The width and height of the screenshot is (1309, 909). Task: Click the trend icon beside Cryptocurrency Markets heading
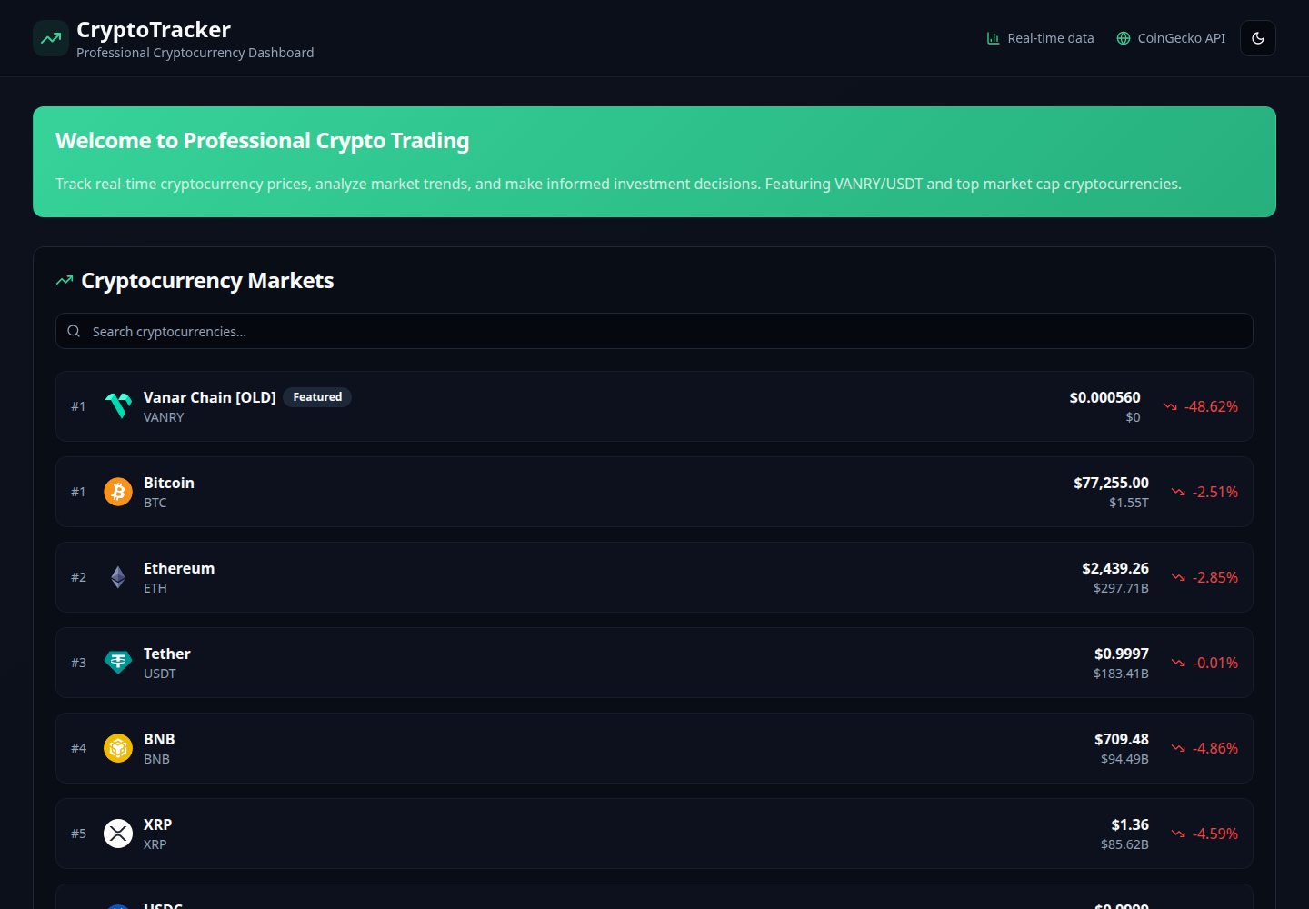click(65, 280)
